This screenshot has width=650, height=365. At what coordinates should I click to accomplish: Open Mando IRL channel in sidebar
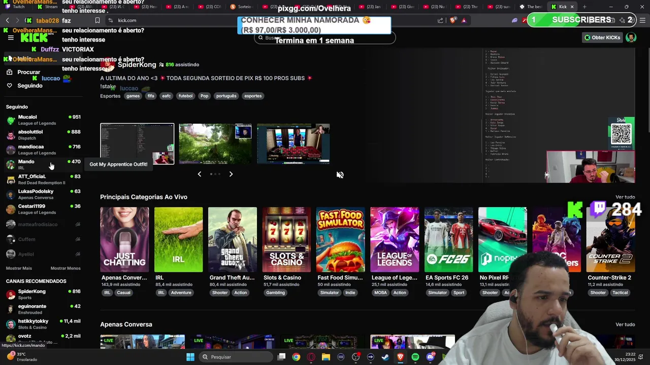tap(43, 164)
